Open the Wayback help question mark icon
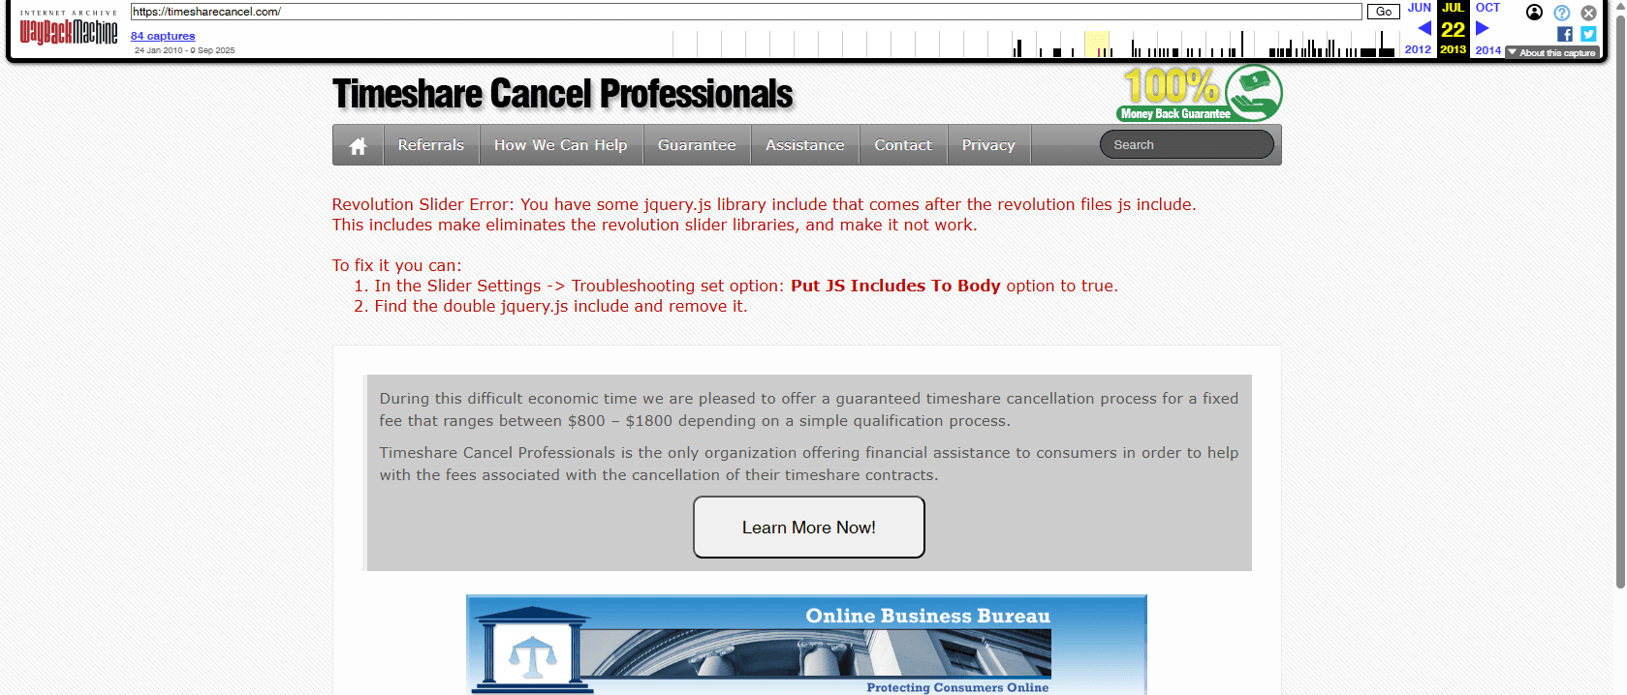Viewport: 1627px width, 695px height. (x=1561, y=13)
